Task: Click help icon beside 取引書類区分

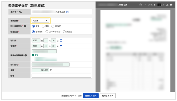Action: point(25,26)
